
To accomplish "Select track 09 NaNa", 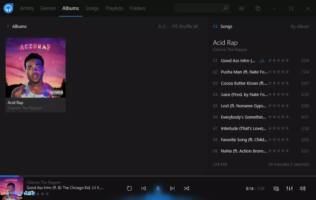I will 261,151.
